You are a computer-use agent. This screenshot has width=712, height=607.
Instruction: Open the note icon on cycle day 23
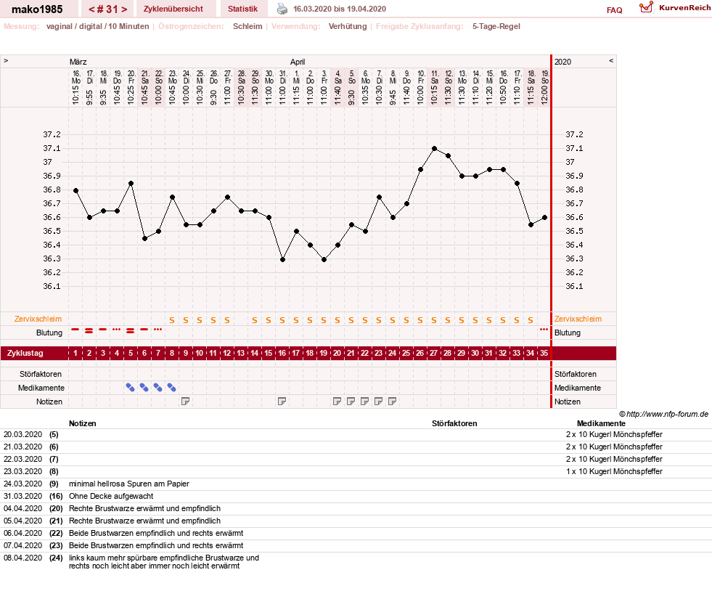point(378,402)
